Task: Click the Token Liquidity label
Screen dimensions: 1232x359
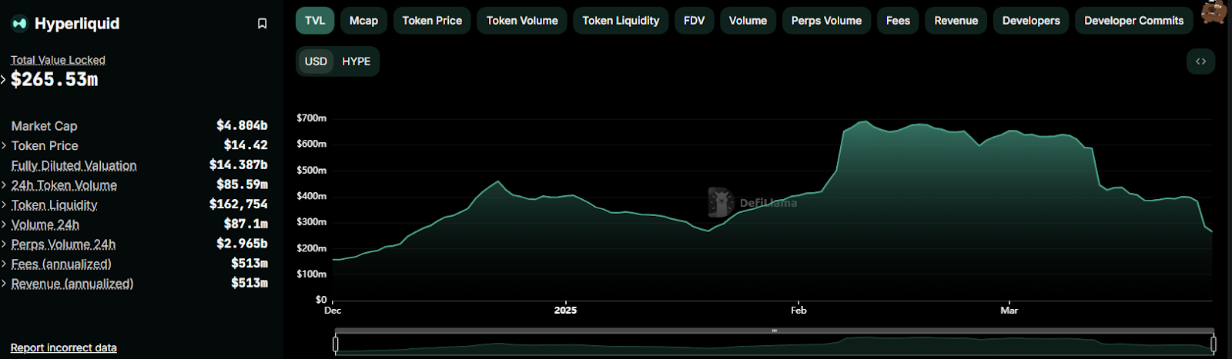Action: [54, 205]
